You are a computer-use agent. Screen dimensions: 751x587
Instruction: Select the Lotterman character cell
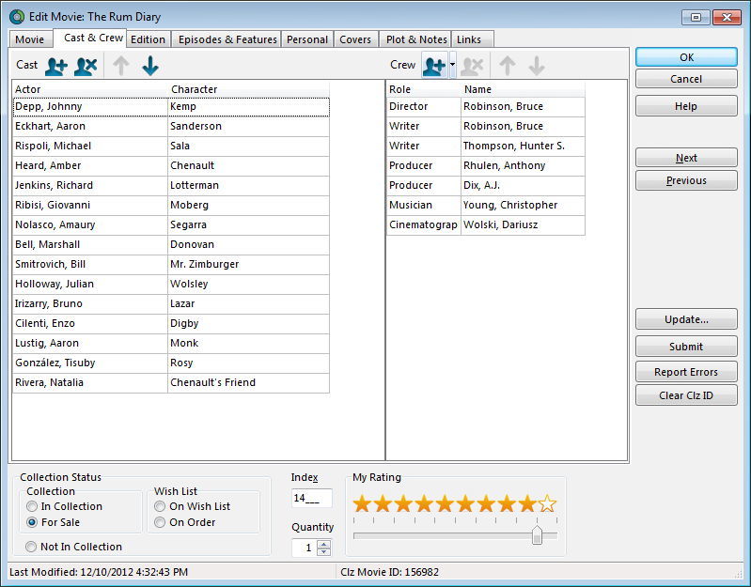pyautogui.click(x=248, y=185)
